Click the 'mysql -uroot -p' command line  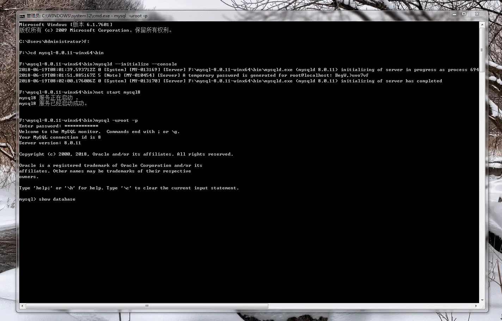(x=78, y=120)
